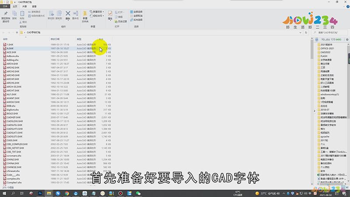
Task: Click the file list vertical scrollbar
Action: tap(312, 50)
